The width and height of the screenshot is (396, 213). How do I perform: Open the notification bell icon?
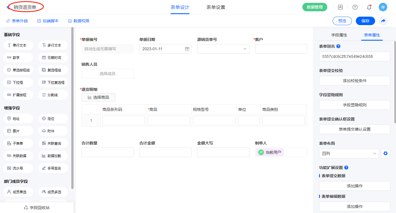[x=369, y=7]
